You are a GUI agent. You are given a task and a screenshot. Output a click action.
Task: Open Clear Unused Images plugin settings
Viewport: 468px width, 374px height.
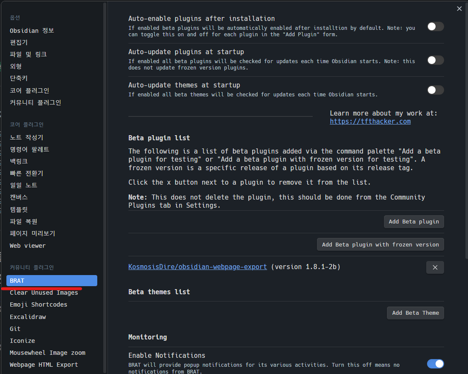[52, 293]
